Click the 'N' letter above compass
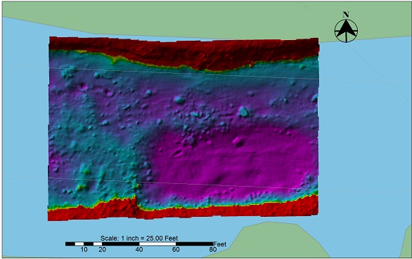The image size is (412, 259). pyautogui.click(x=346, y=15)
